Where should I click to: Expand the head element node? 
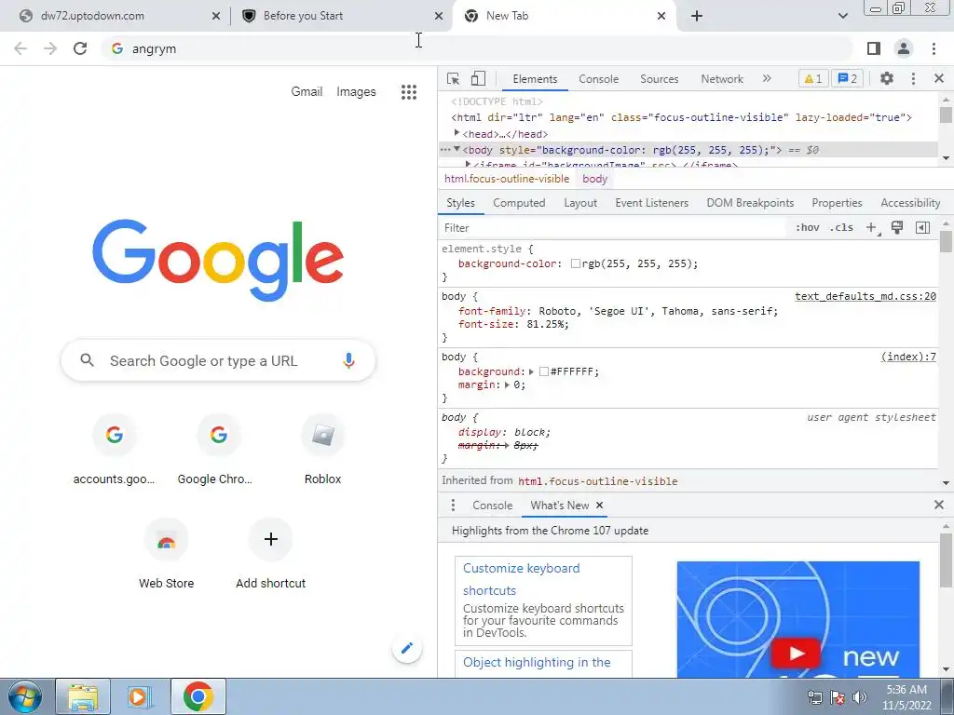(457, 132)
